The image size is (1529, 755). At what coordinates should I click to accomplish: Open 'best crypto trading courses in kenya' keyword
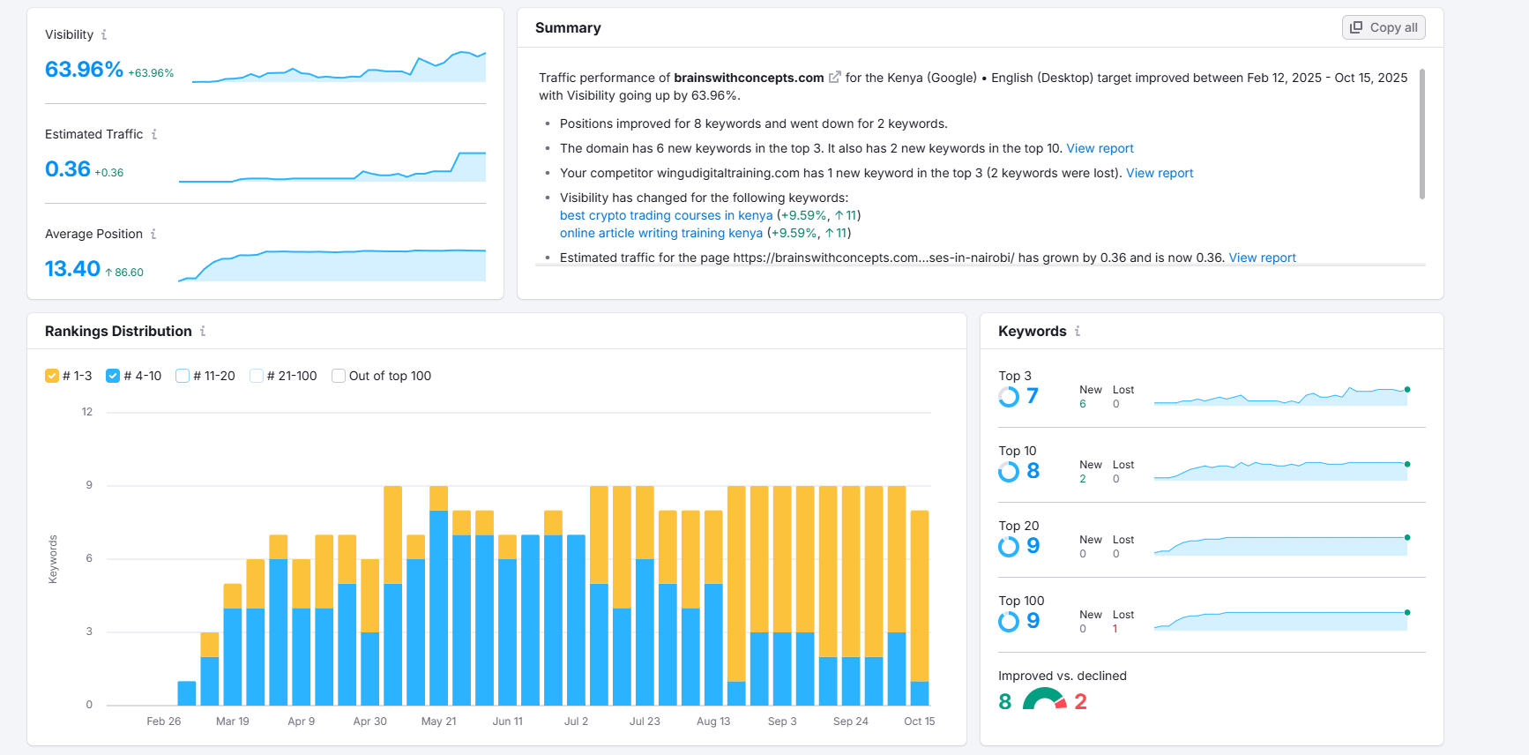(x=666, y=216)
